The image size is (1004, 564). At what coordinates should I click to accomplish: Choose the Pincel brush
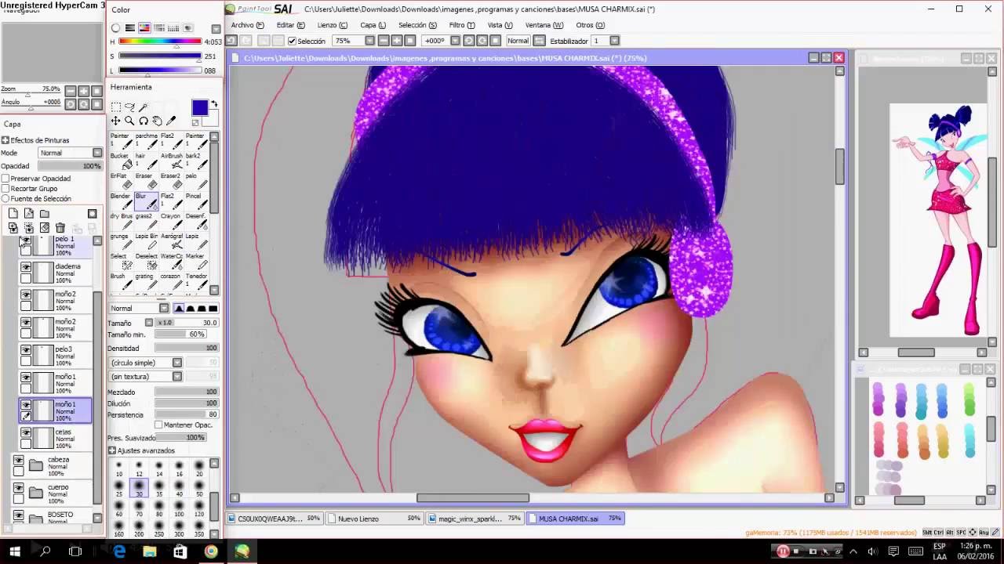pyautogui.click(x=196, y=201)
